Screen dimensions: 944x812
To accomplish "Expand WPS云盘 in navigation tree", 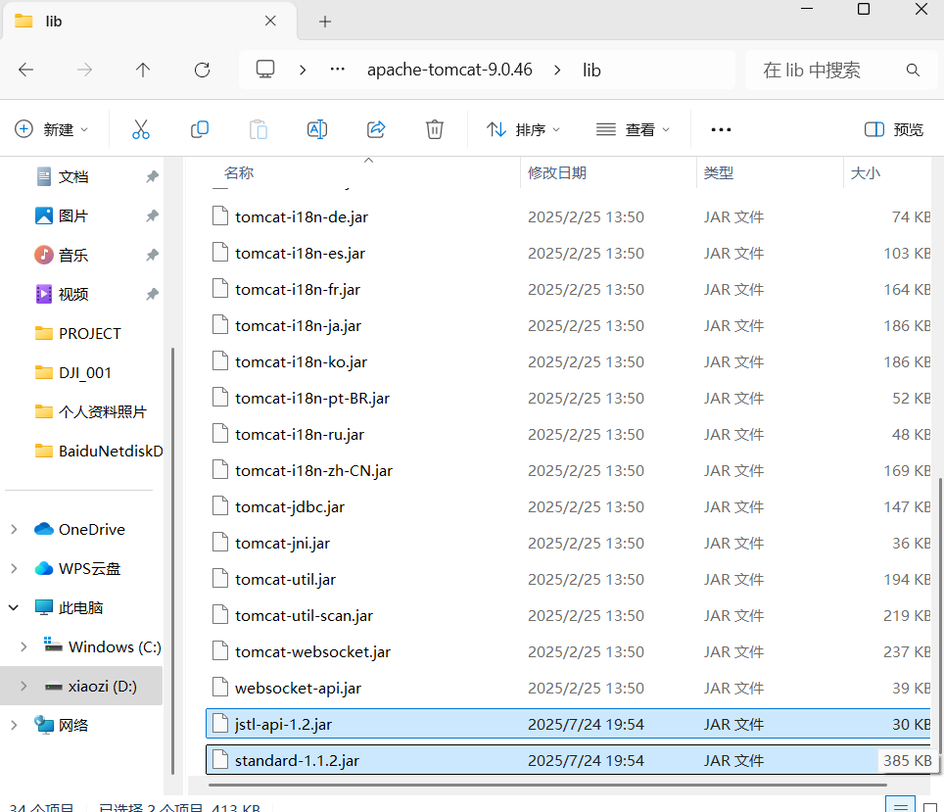I will pos(15,569).
